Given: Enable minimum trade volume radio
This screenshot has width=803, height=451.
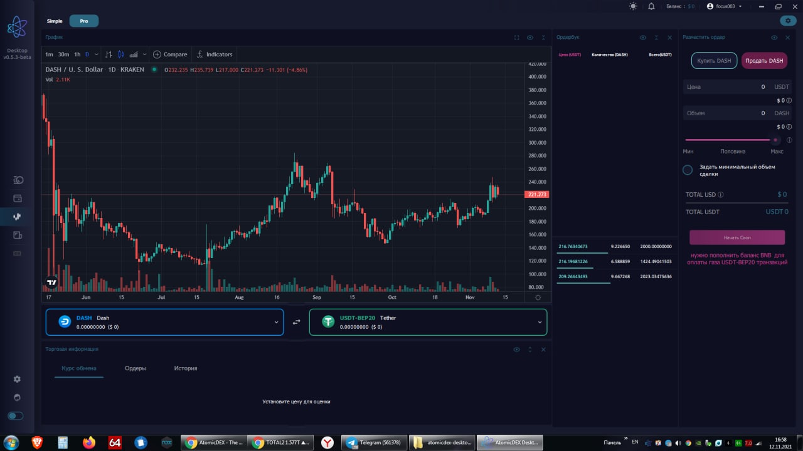Looking at the screenshot, I should coord(688,170).
